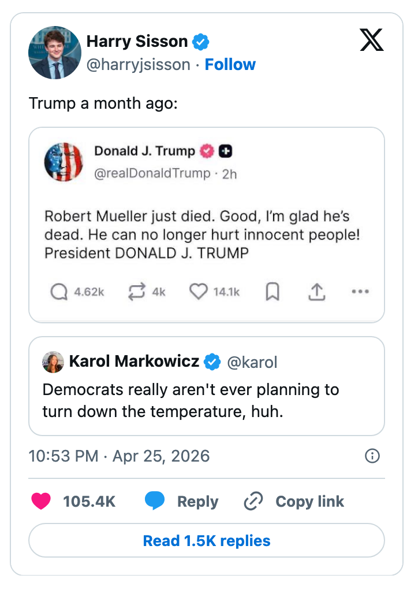This screenshot has height=590, width=418.
Task: Open Read 1.5K replies button
Action: click(x=207, y=541)
